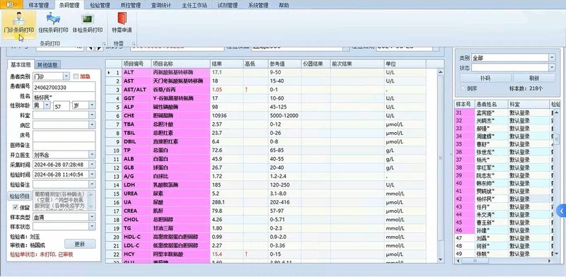Expand the 科室 dropdown

[92, 115]
